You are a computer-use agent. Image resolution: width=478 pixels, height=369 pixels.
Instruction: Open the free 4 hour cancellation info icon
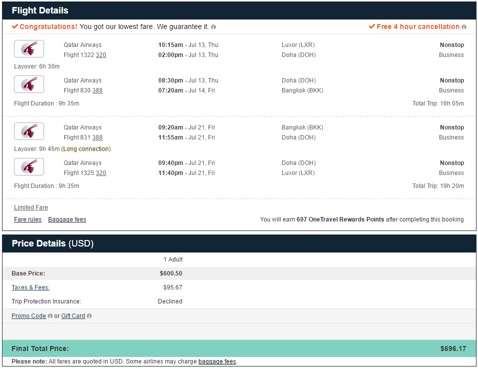tap(463, 27)
